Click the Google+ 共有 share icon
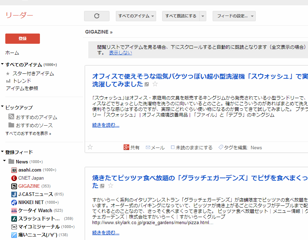Screen dimensions: 308x240 tap(126, 147)
